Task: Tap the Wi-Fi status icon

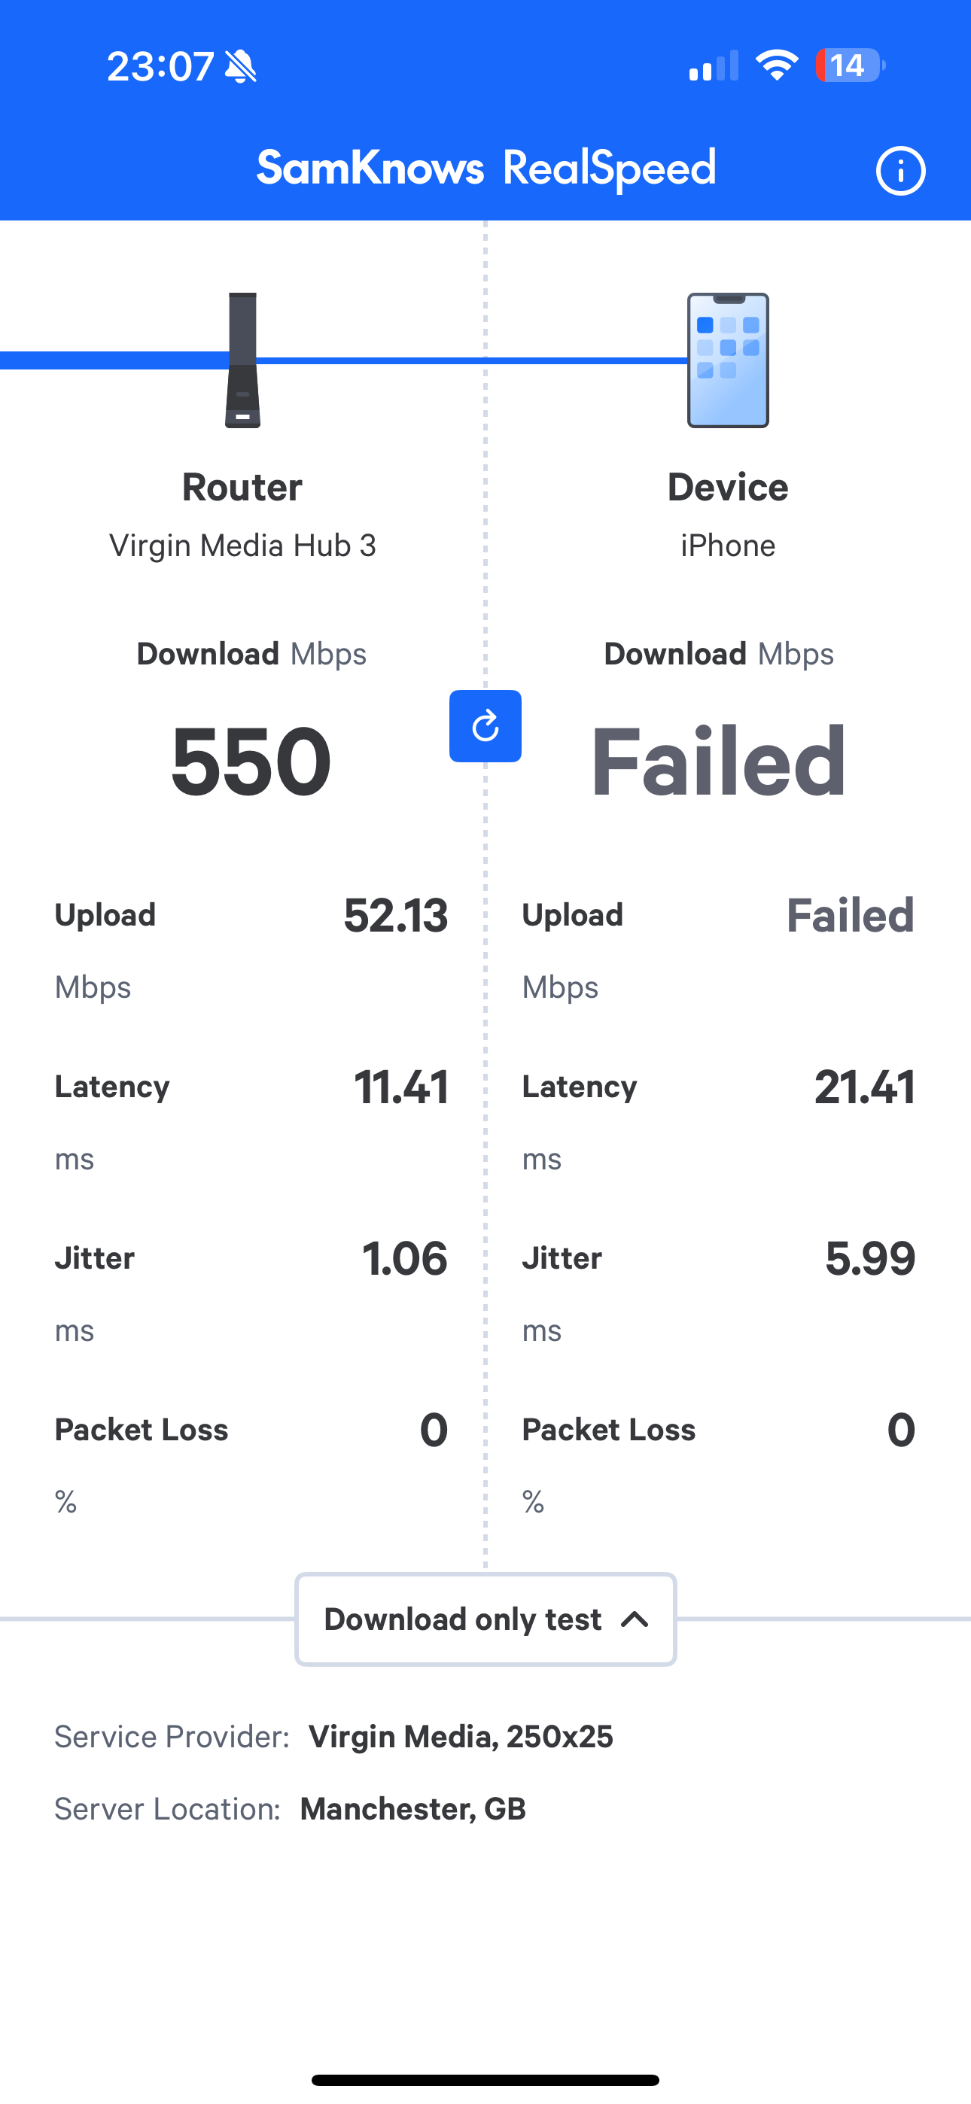Action: pos(777,65)
